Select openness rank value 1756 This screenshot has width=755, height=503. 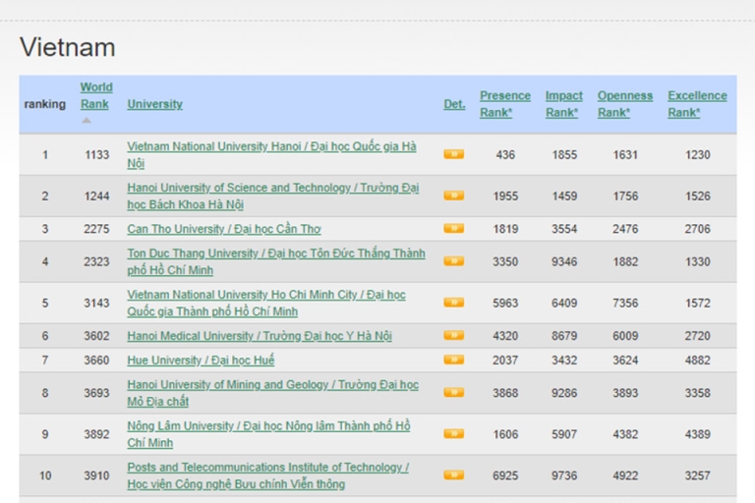(x=625, y=196)
